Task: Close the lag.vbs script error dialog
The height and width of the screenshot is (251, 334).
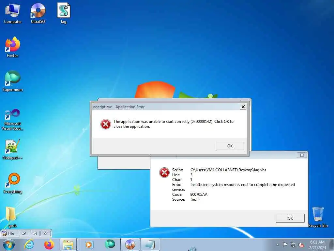Action: click(302, 155)
